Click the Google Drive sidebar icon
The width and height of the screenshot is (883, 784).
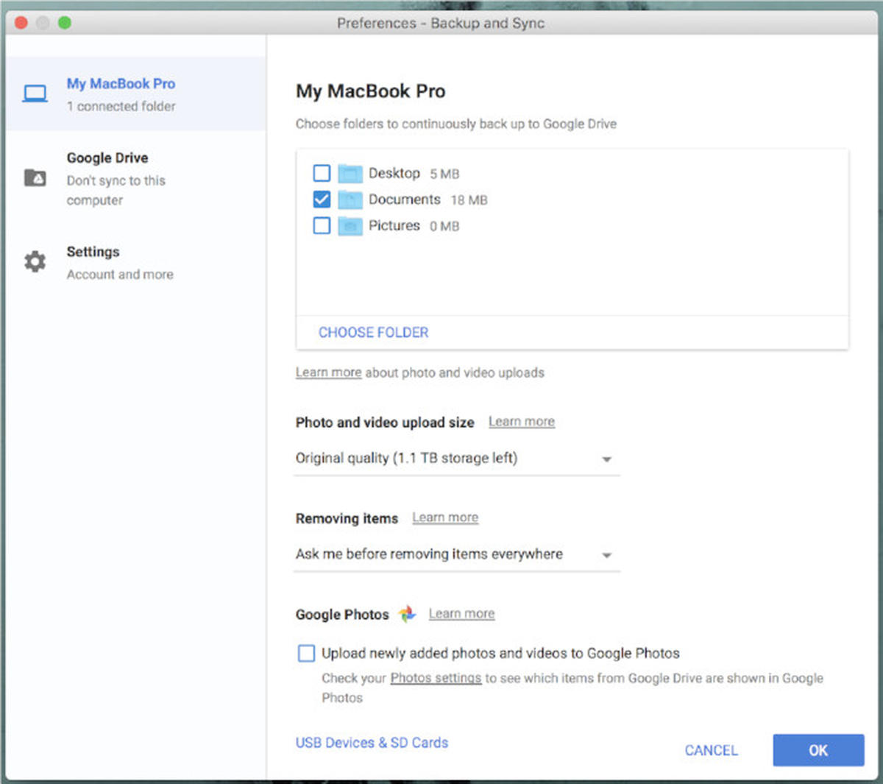[35, 177]
